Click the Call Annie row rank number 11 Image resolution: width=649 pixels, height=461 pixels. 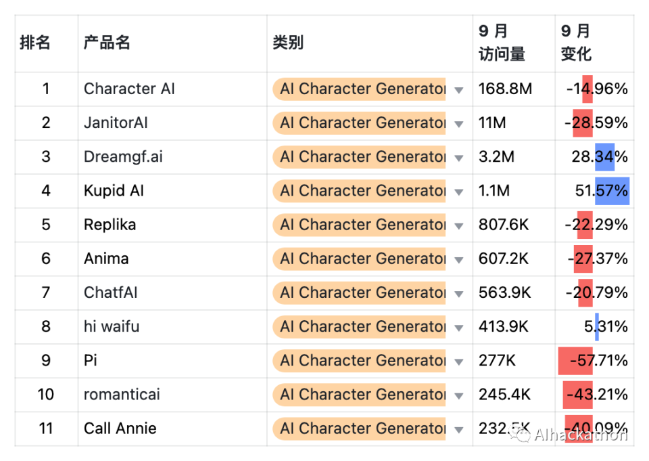pyautogui.click(x=46, y=429)
